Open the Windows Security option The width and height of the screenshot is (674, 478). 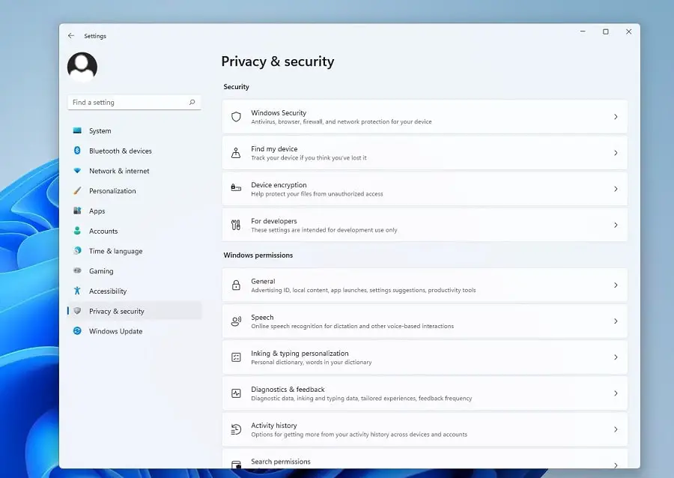pos(425,117)
